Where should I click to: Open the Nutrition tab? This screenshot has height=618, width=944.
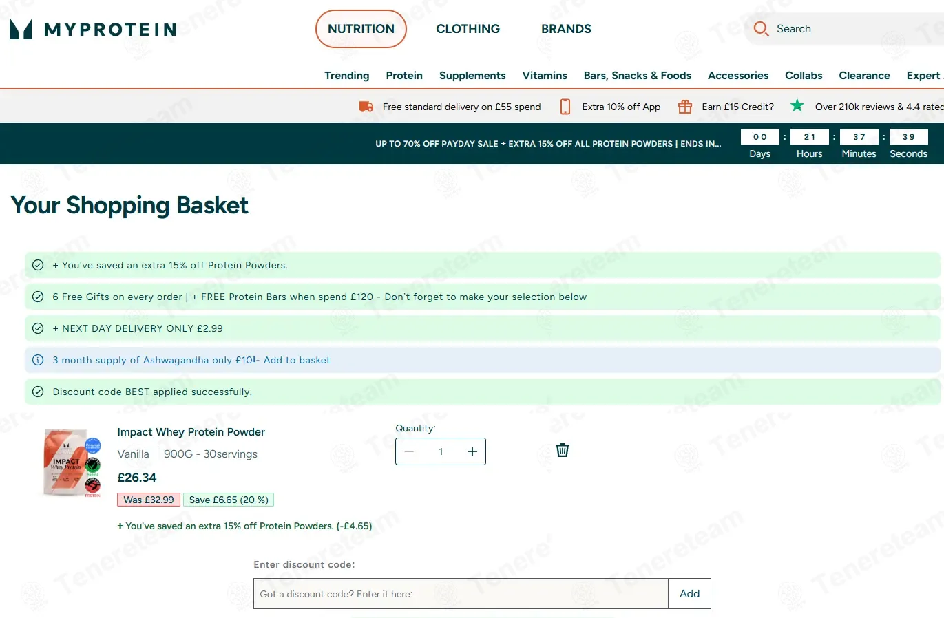coord(361,29)
